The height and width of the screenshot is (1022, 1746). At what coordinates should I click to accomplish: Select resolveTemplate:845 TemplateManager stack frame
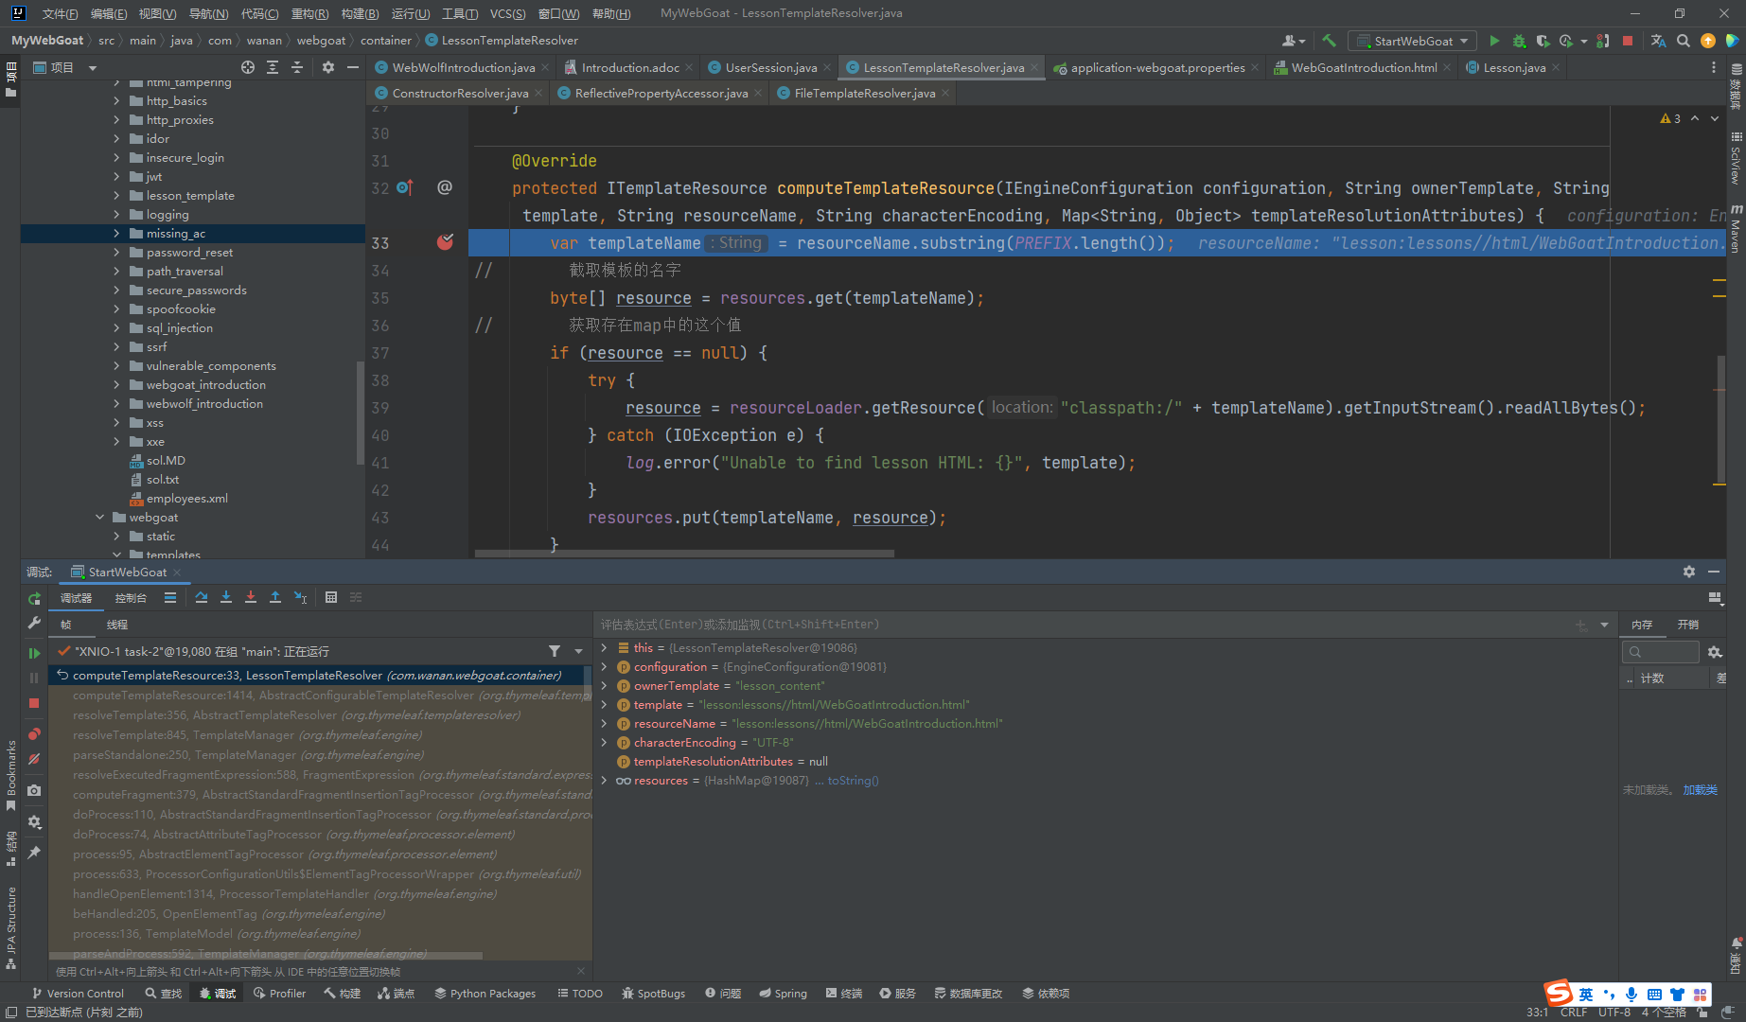[248, 735]
